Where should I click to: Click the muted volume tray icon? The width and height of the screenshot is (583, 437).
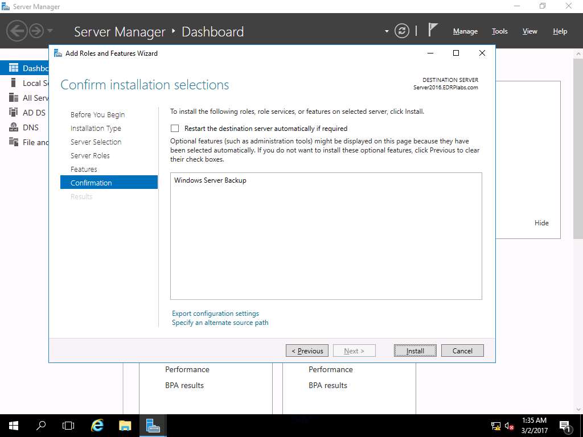coord(509,426)
